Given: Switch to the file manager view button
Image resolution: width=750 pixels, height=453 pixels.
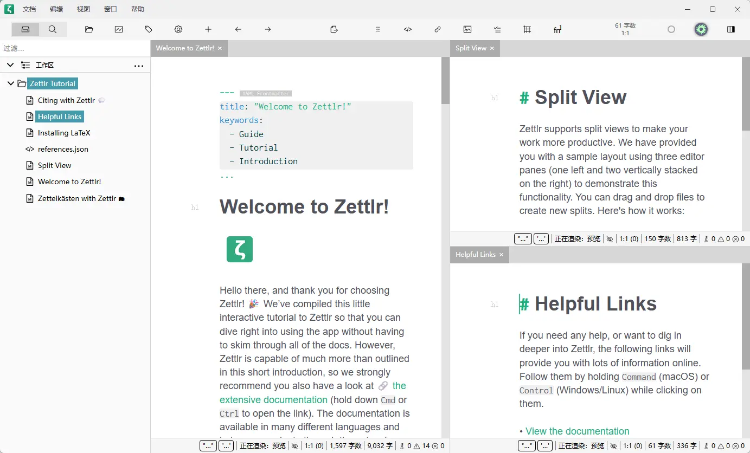Looking at the screenshot, I should coord(25,29).
